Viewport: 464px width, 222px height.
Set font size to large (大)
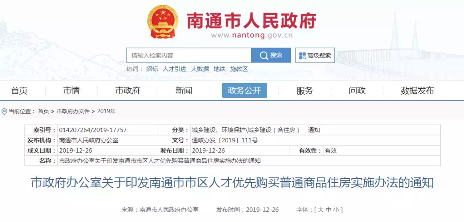tap(320, 210)
